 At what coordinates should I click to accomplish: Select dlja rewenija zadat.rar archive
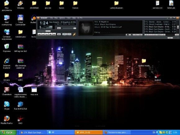[20, 64]
